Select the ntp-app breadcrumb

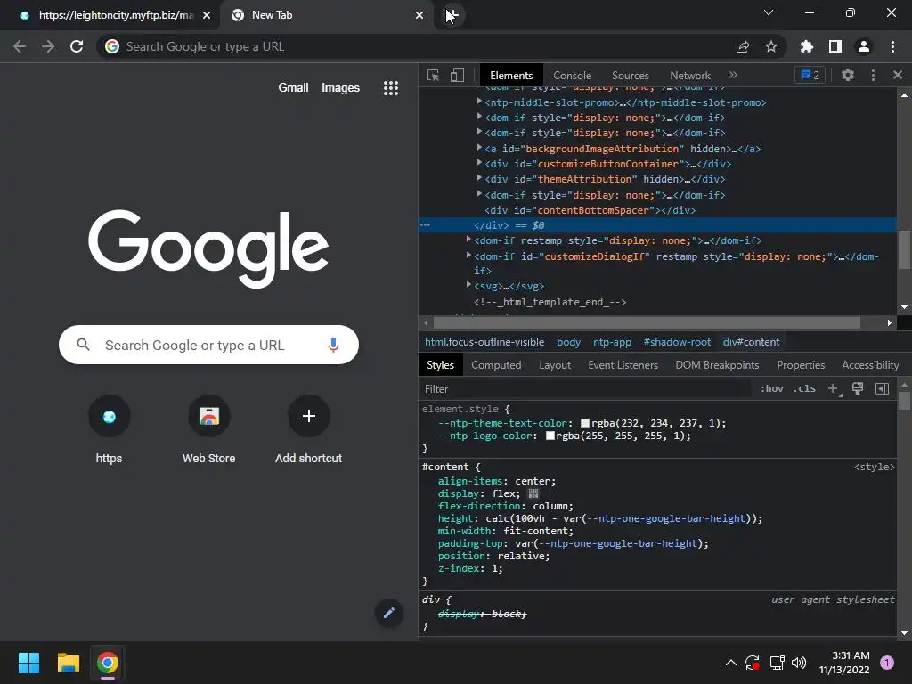[x=612, y=342]
